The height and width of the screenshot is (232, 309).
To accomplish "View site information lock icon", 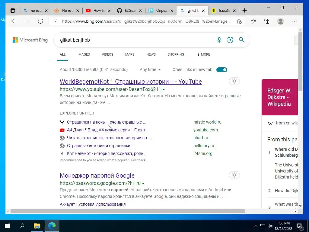I will [56, 21].
